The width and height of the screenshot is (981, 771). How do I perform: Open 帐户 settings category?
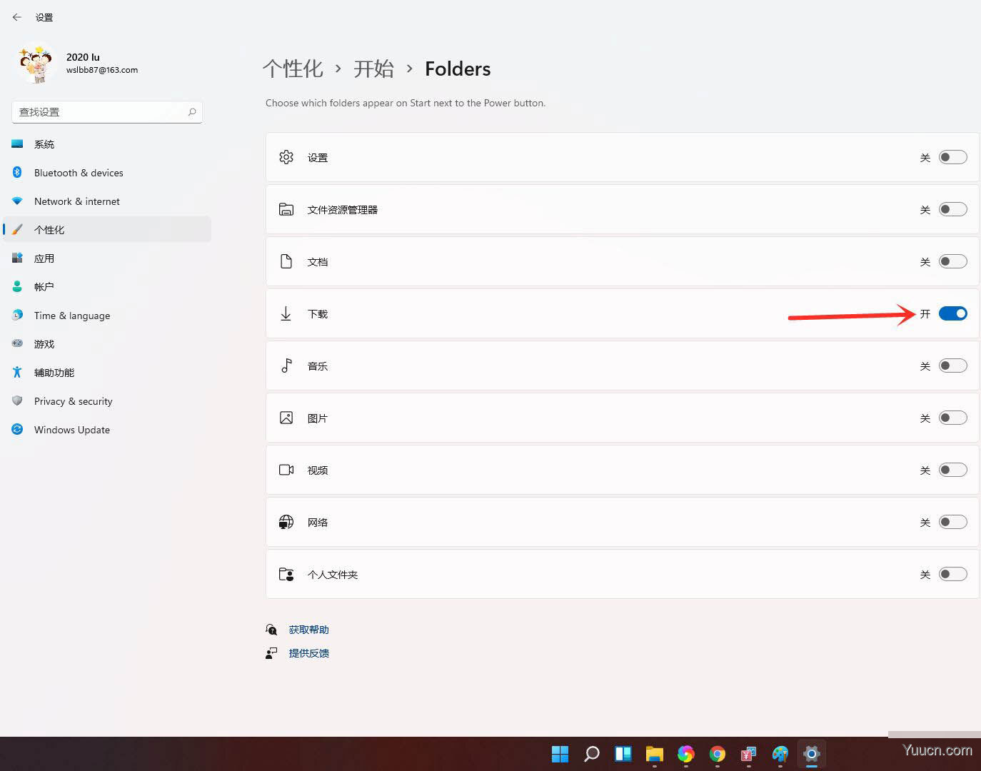click(107, 287)
